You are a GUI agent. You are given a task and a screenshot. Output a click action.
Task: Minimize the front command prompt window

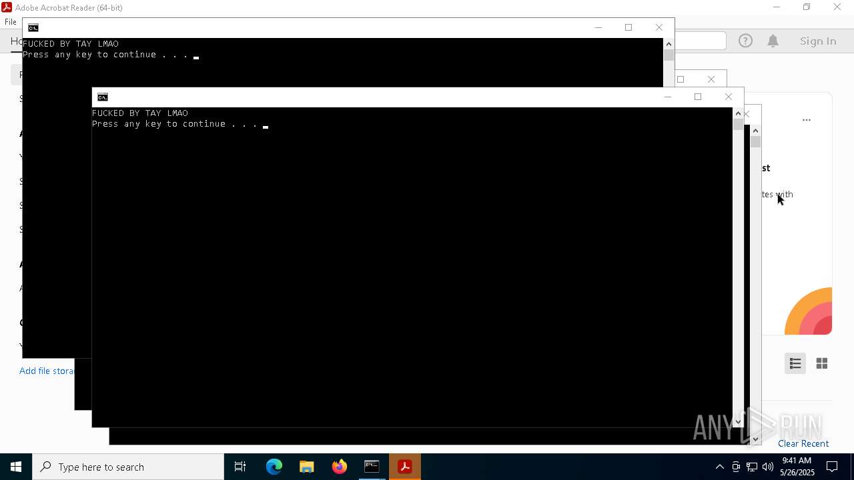(x=667, y=97)
